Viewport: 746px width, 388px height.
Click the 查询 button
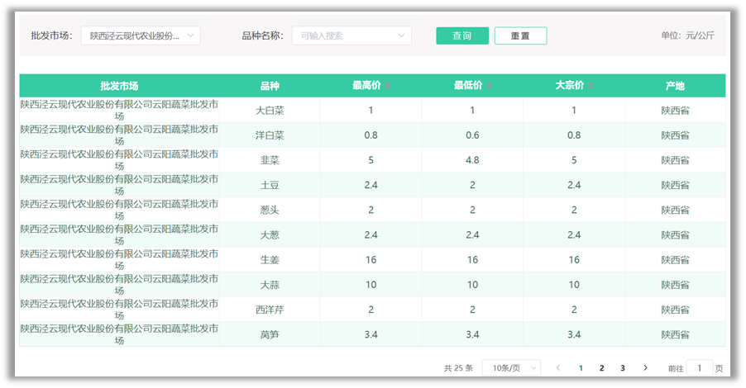(x=462, y=35)
